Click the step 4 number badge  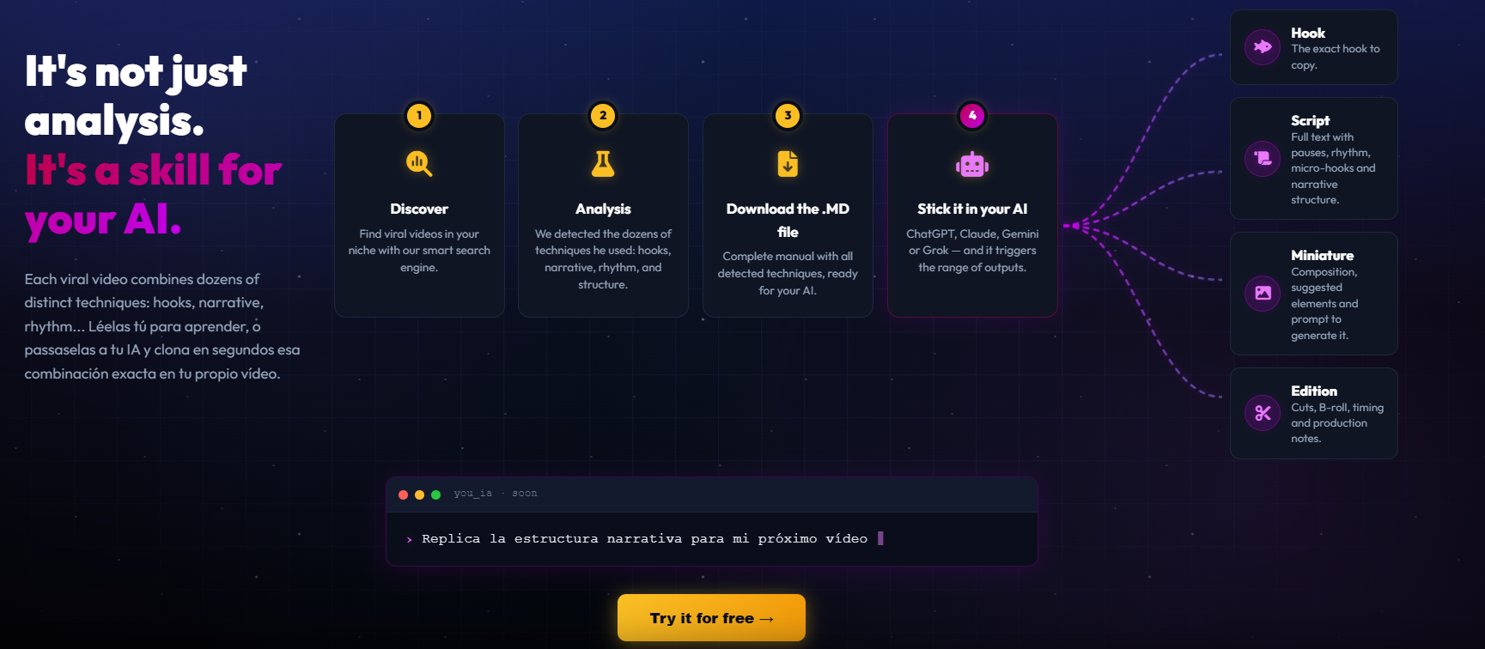coord(971,116)
